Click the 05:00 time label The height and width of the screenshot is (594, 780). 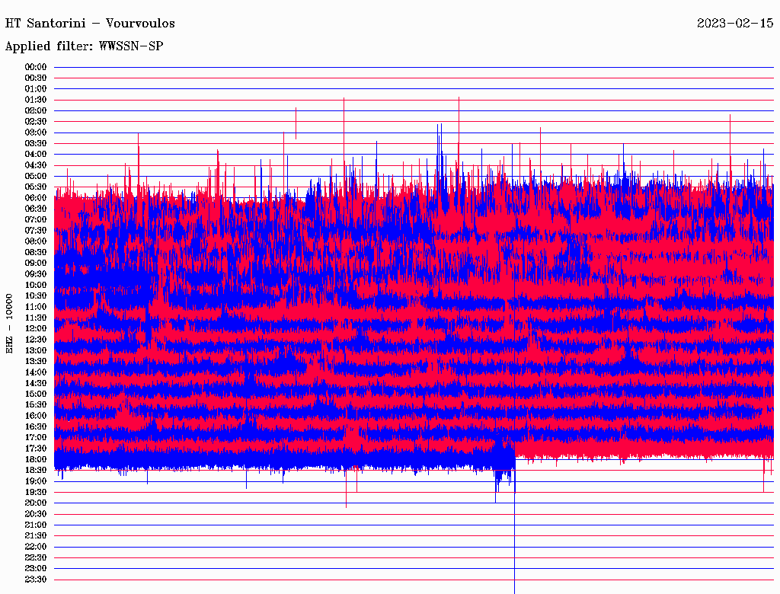tap(36, 176)
